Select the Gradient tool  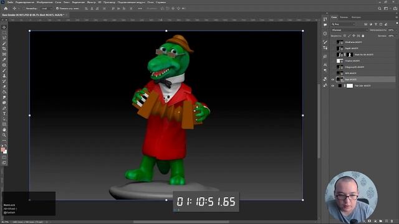click(x=4, y=92)
